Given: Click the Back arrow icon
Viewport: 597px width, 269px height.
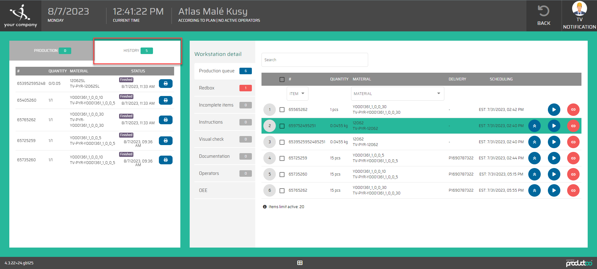Looking at the screenshot, I should (544, 11).
